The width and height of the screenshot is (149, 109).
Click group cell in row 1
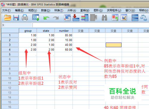click(x=28, y=35)
